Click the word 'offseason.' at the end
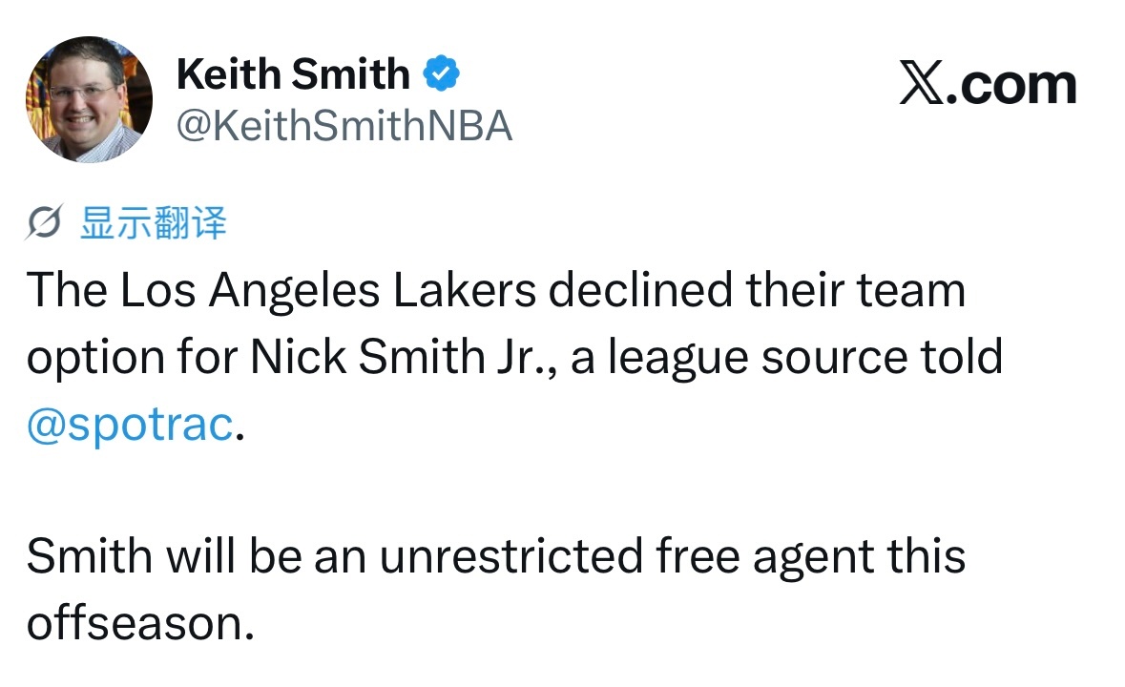 (x=140, y=622)
